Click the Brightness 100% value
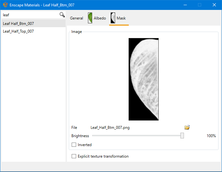Image resolution: width=222 pixels, height=172 pixels. coord(211,136)
